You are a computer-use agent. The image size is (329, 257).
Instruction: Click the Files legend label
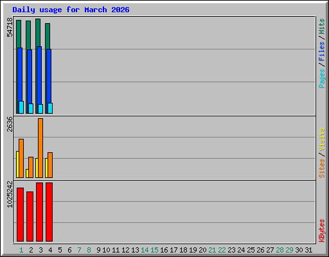pyautogui.click(x=322, y=51)
